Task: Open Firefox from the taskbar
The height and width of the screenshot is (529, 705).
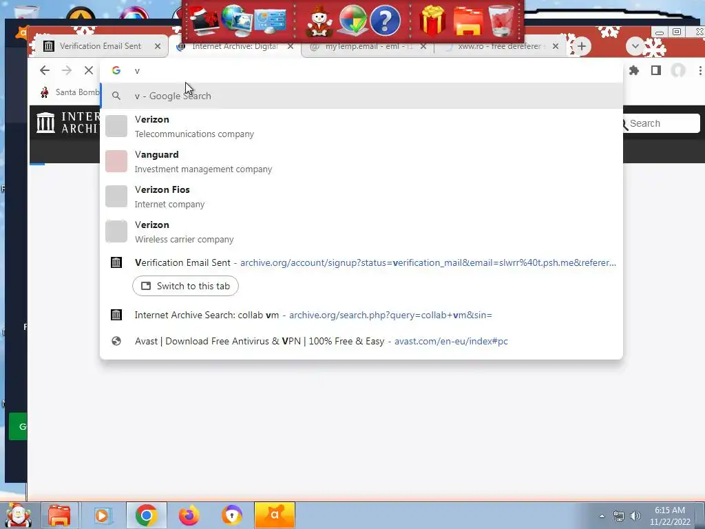Action: [x=189, y=515]
